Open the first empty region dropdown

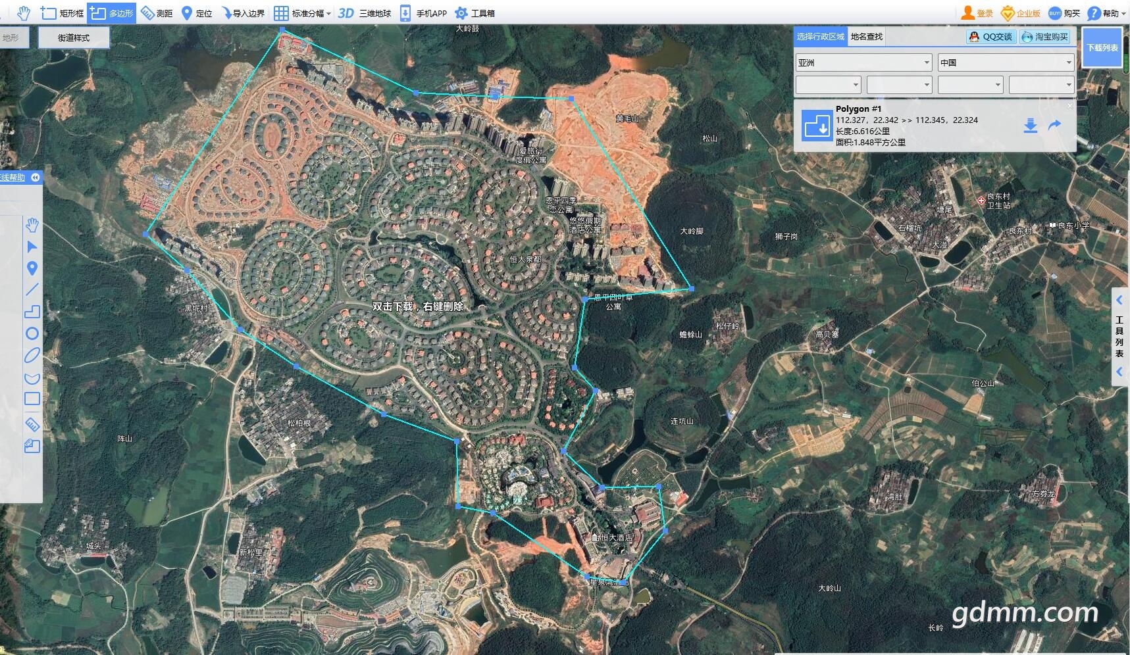(x=828, y=85)
